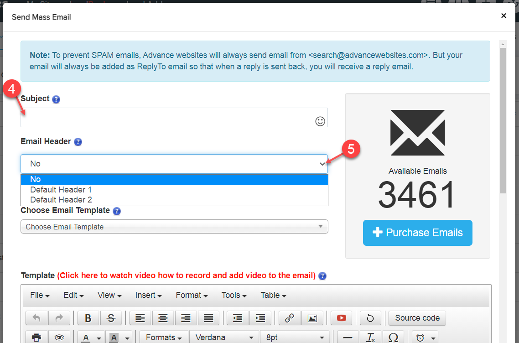Expand the Verdana font family dropdown
Image resolution: width=519 pixels, height=343 pixels.
(224, 338)
